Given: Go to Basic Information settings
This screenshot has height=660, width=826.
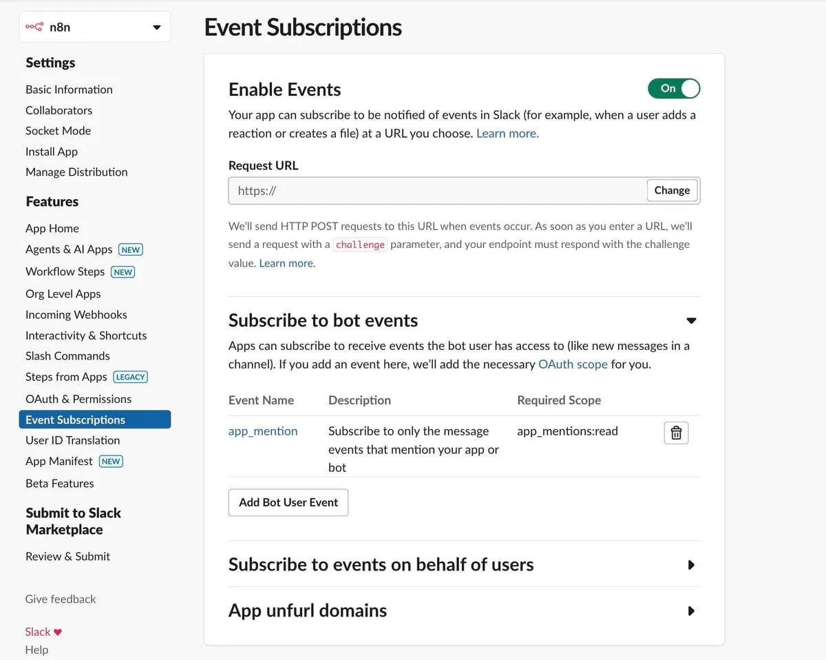Looking at the screenshot, I should pos(69,90).
